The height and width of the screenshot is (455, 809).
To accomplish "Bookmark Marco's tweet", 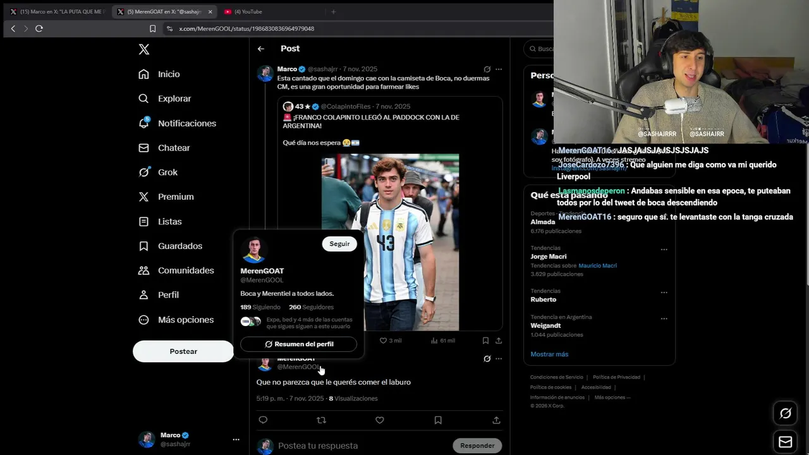I will [x=485, y=341].
